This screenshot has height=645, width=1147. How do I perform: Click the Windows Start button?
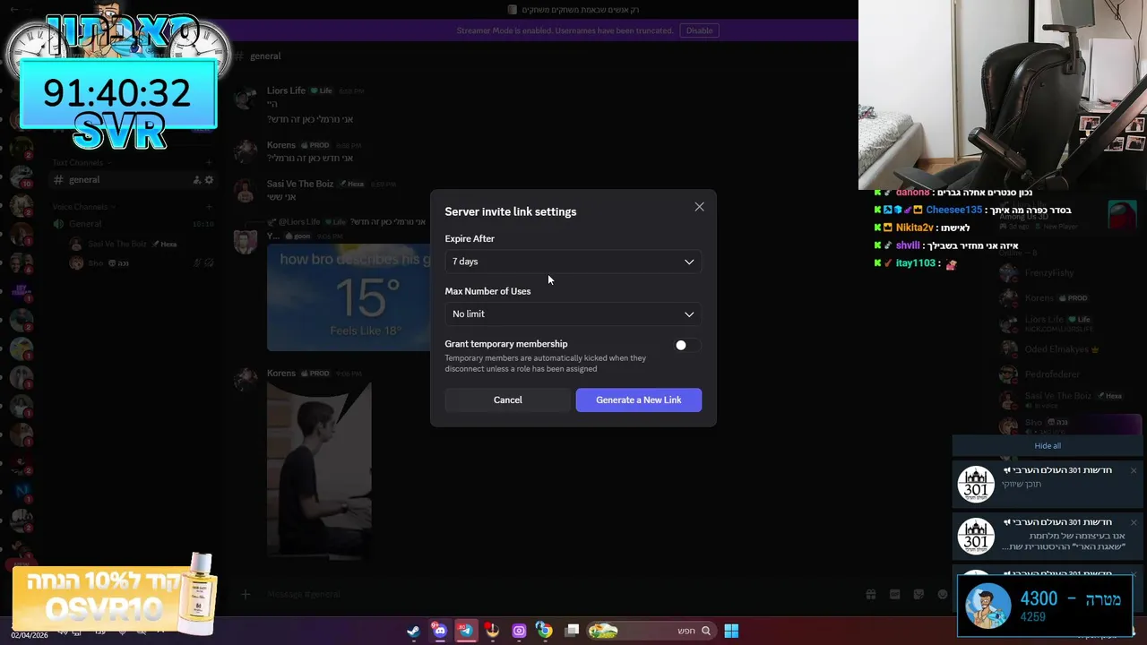(731, 631)
